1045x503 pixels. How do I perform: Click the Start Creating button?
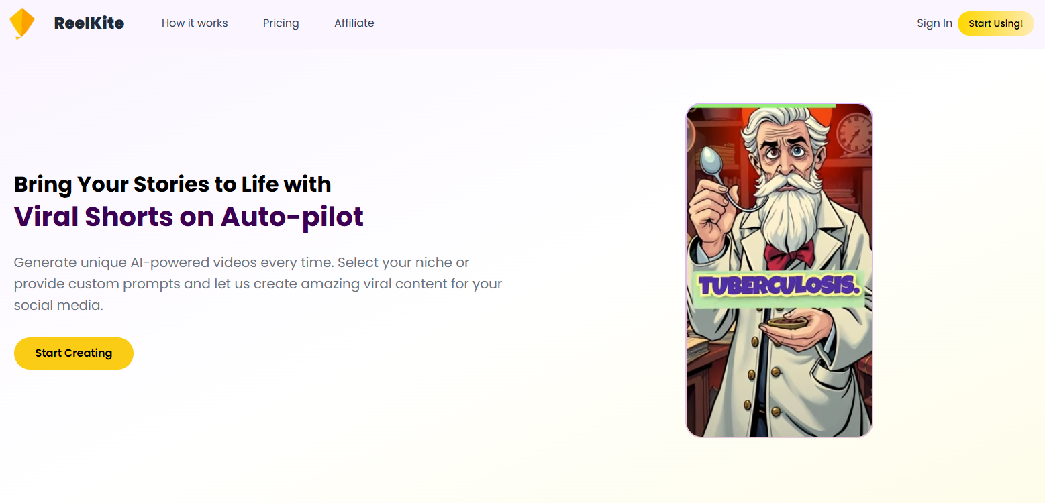pos(74,353)
